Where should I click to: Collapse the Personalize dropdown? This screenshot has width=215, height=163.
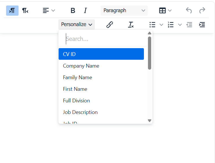pyautogui.click(x=77, y=25)
